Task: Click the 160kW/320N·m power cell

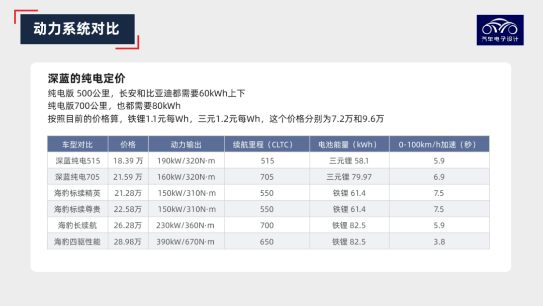Action: pos(187,177)
